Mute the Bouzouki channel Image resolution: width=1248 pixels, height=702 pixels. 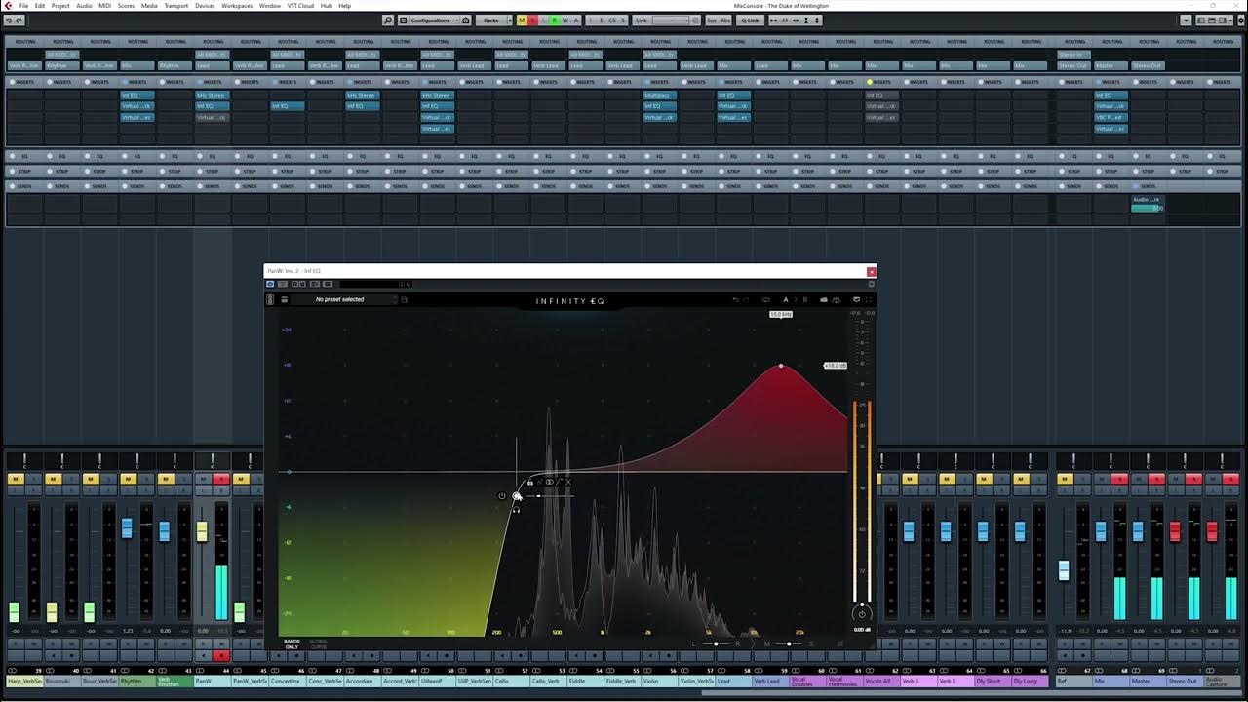click(x=53, y=479)
